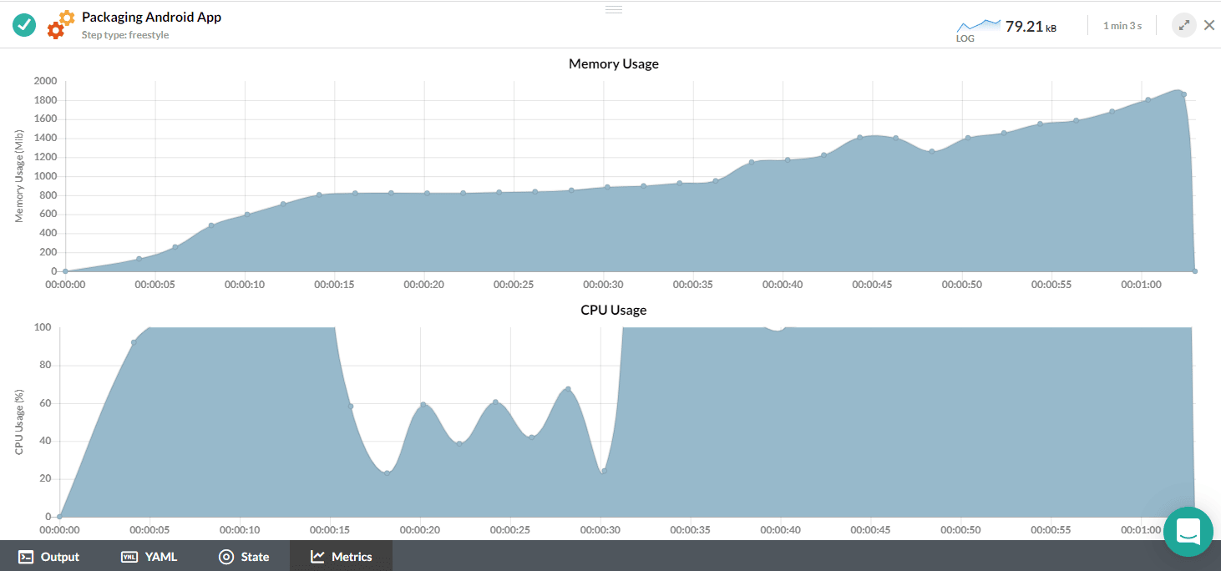Switch to the Output tab
The image size is (1221, 571).
[x=49, y=557]
